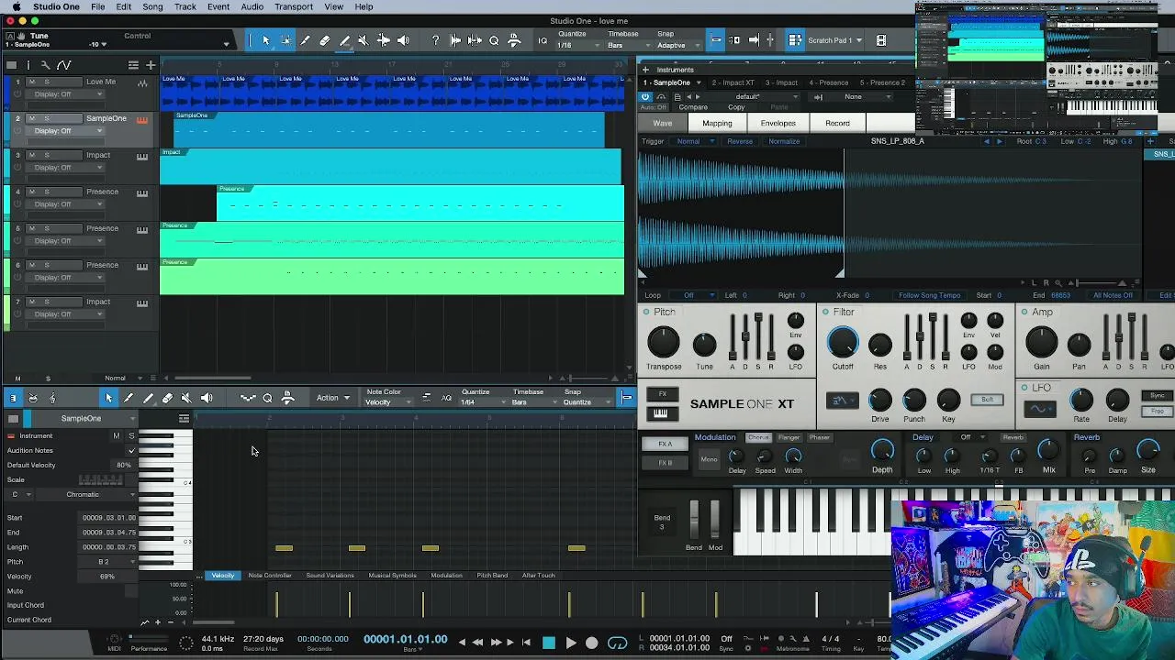Open score view treble clef icon
The image size is (1175, 660).
(x=52, y=398)
